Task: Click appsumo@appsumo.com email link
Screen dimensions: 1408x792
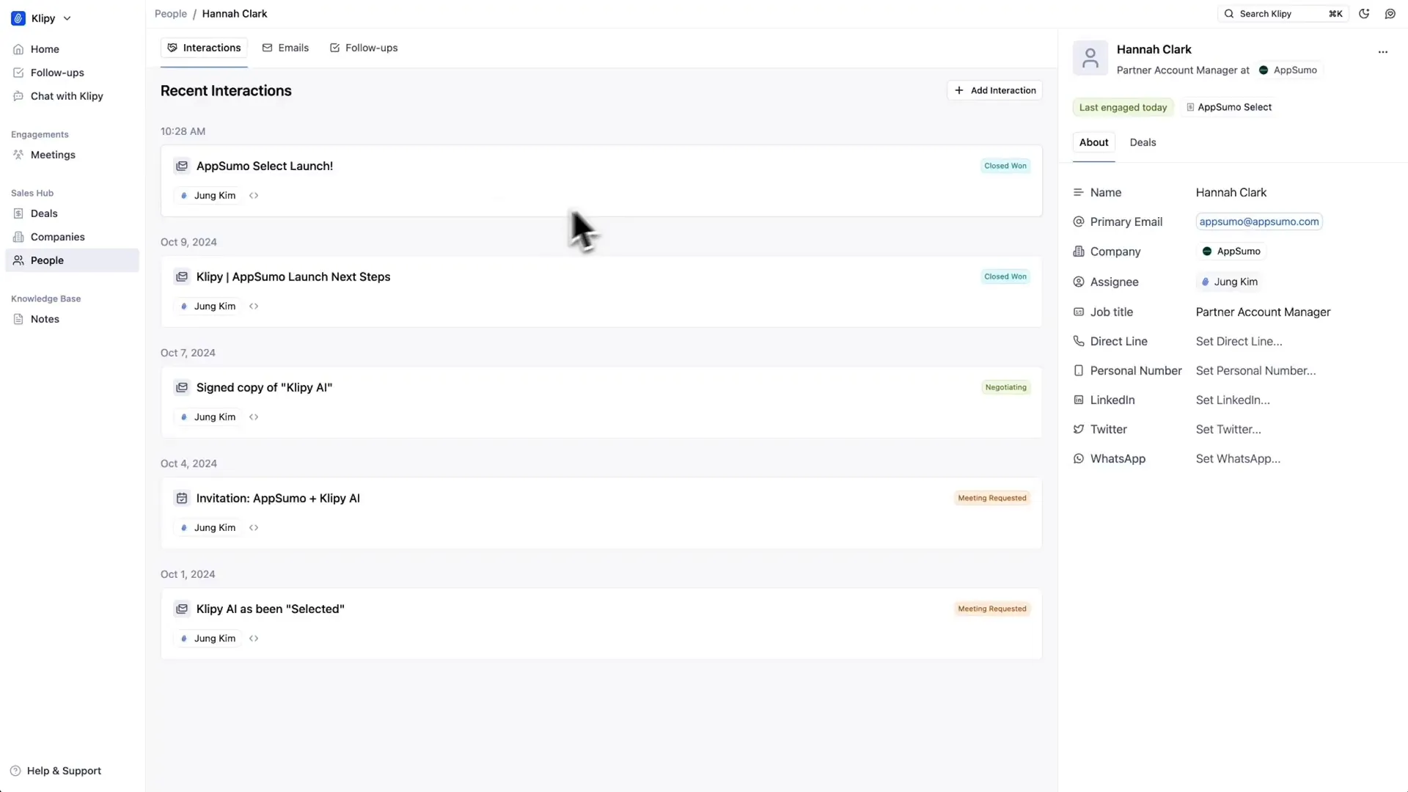Action: (1258, 221)
